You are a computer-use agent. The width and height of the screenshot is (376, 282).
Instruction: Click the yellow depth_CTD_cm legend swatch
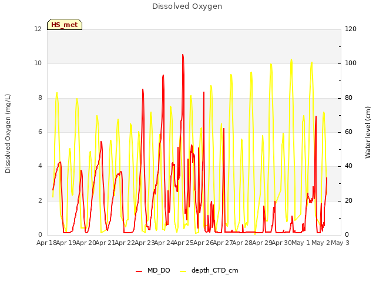183,271
